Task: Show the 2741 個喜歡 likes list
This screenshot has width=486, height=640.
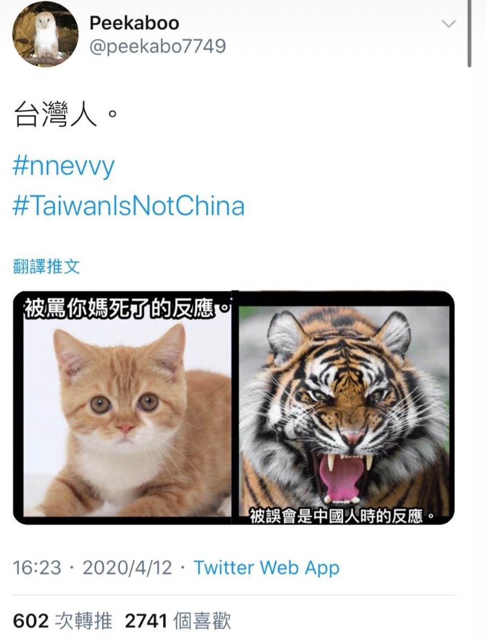Action: coord(178,621)
